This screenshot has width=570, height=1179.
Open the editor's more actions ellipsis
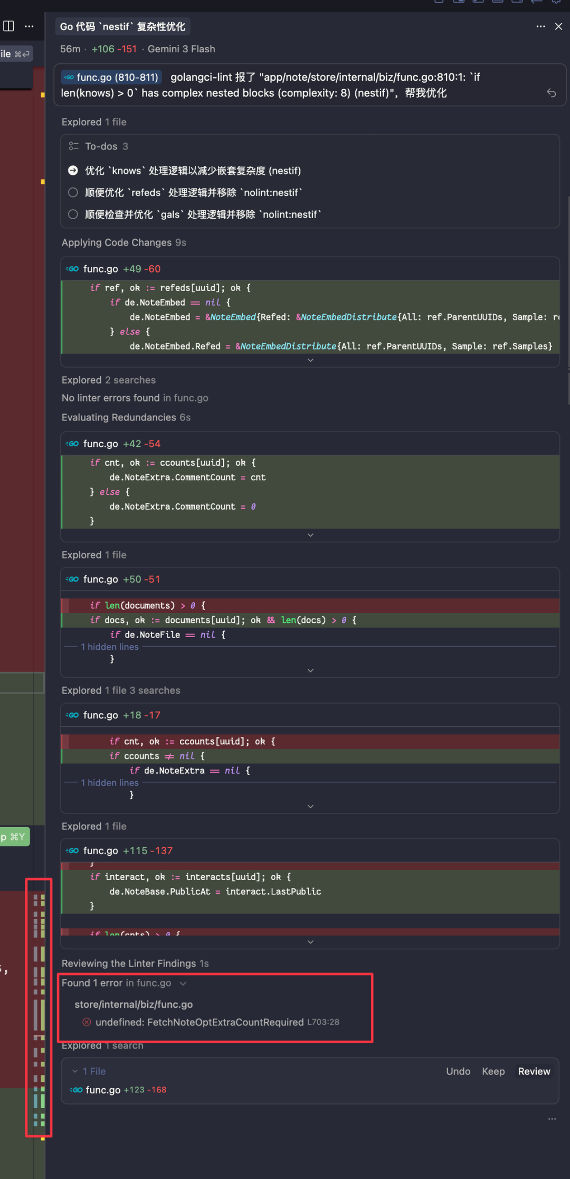29,26
